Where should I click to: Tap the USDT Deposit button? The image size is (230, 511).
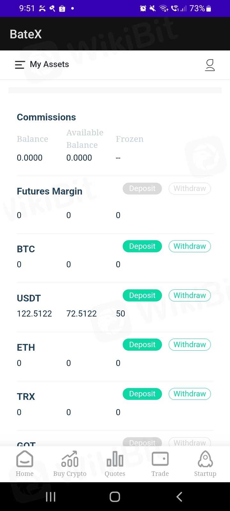[142, 295]
